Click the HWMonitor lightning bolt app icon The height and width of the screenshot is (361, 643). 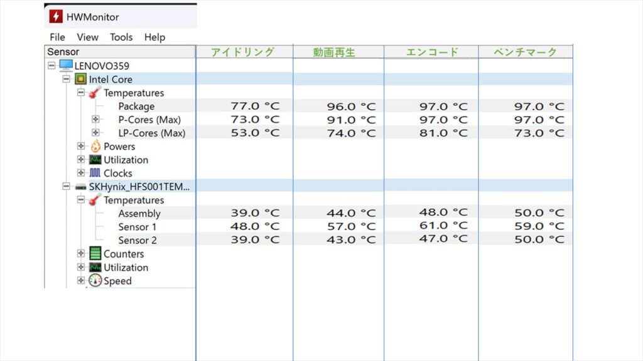tap(56, 17)
